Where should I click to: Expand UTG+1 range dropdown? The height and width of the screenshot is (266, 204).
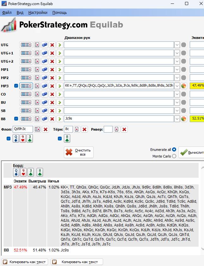pos(177,53)
